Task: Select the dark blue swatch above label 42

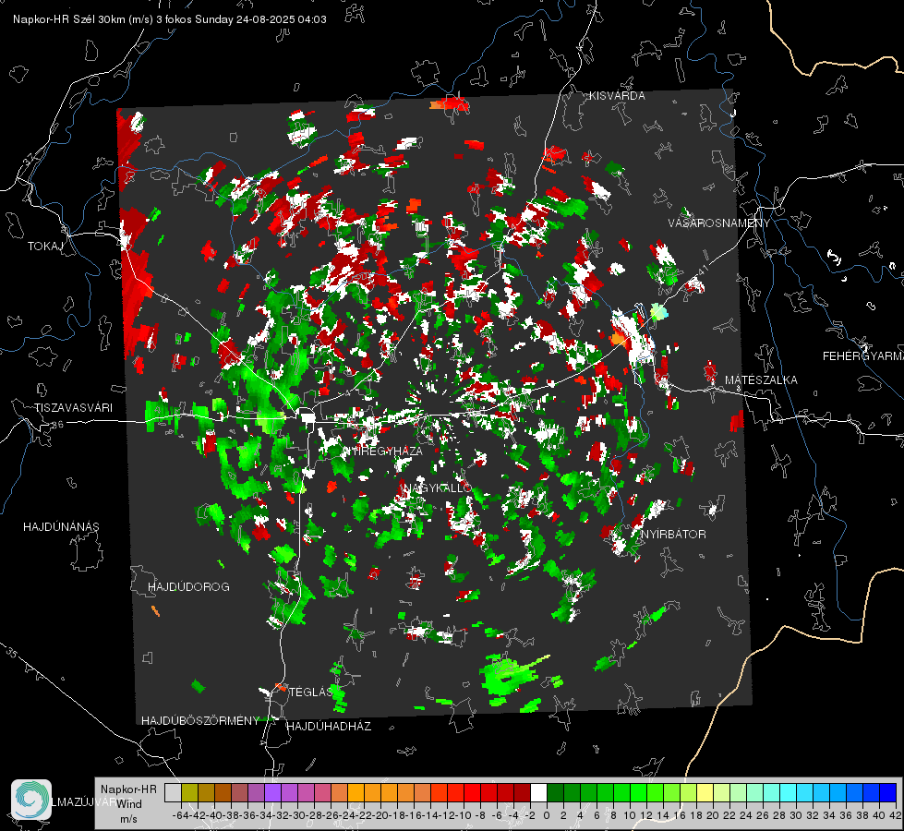Action: pyautogui.click(x=888, y=792)
